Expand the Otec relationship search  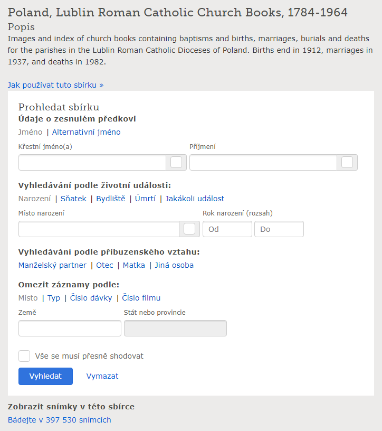point(104,265)
